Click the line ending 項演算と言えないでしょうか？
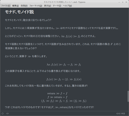This screenshot has width=129, height=116. 21,48
